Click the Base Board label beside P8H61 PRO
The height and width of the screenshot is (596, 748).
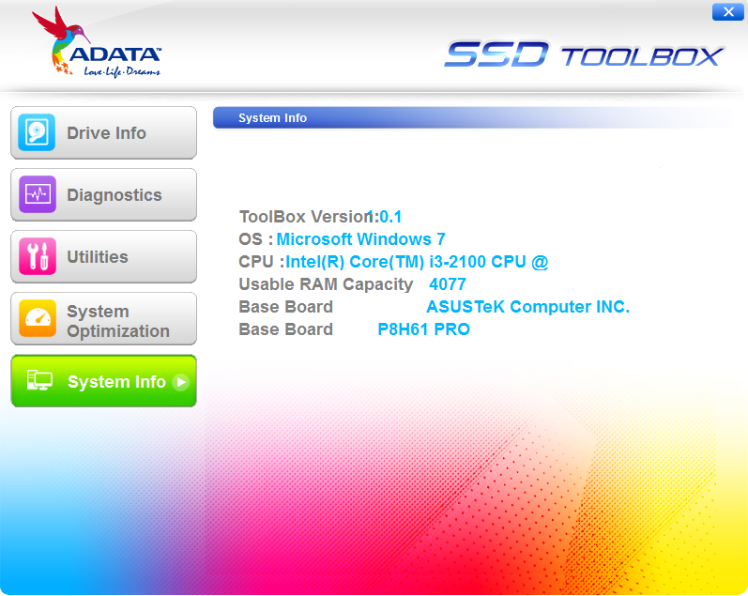tap(285, 329)
